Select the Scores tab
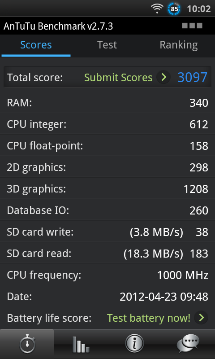Screen dimensions: 215x359 [x=36, y=45]
